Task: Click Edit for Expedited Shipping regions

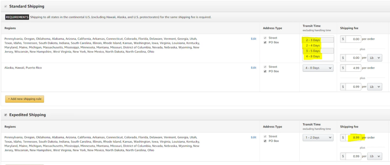Action: (x=253, y=137)
